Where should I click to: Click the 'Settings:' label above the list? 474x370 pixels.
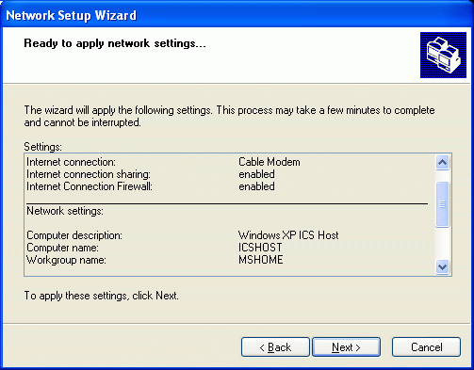coord(43,147)
